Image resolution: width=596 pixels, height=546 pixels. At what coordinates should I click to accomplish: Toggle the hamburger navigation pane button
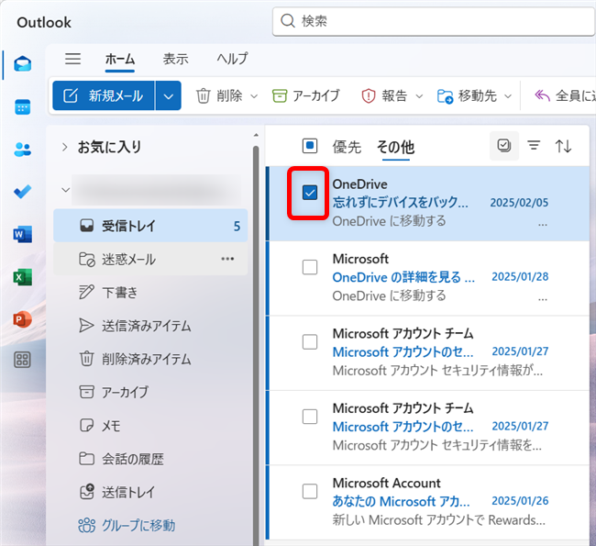[x=73, y=59]
